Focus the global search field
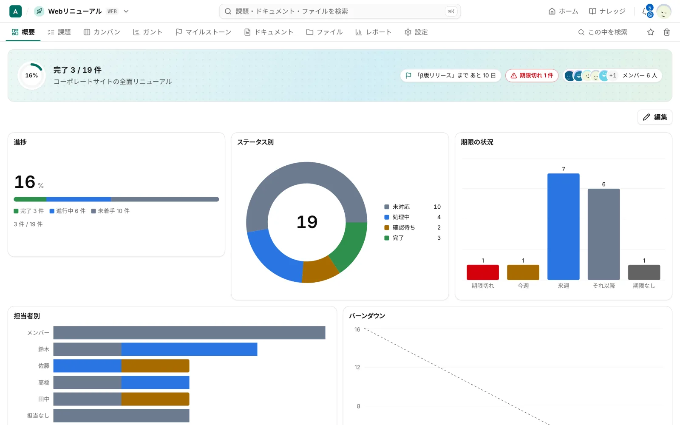The width and height of the screenshot is (680, 425). pyautogui.click(x=340, y=11)
